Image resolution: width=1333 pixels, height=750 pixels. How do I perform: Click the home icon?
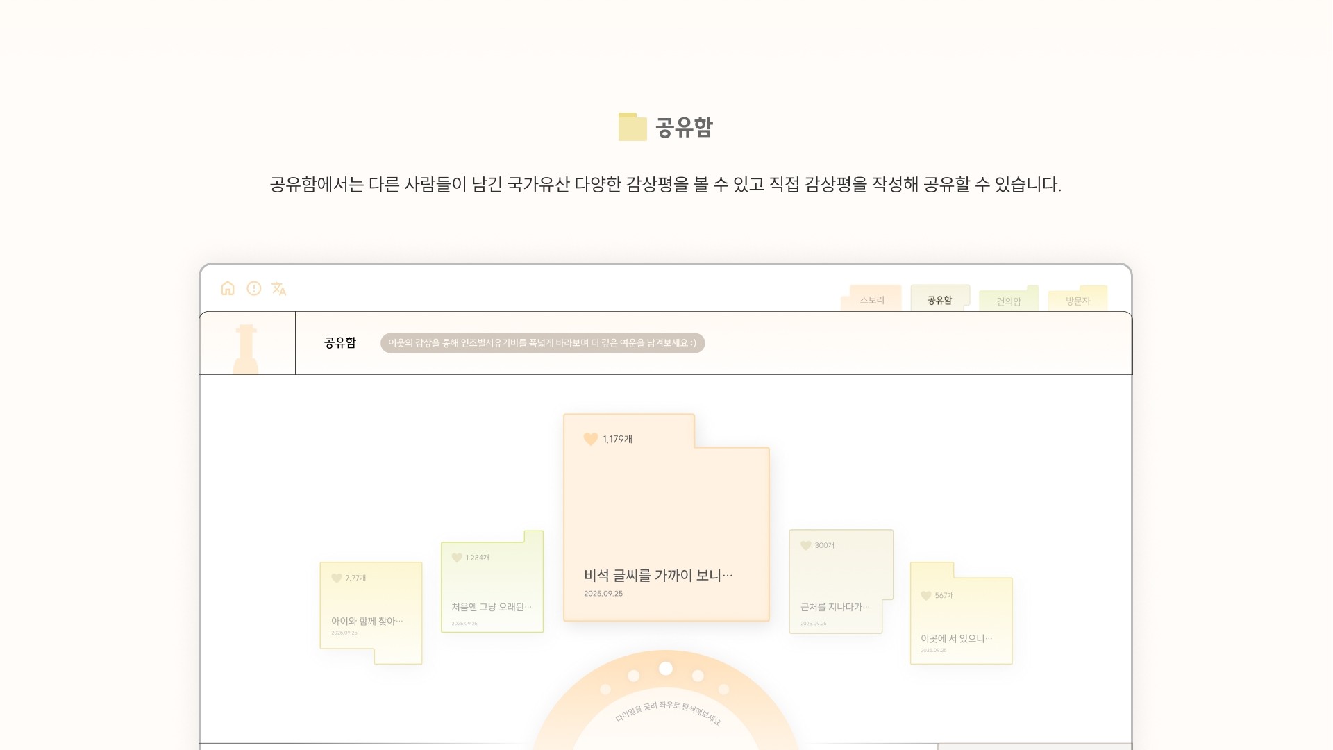228,288
